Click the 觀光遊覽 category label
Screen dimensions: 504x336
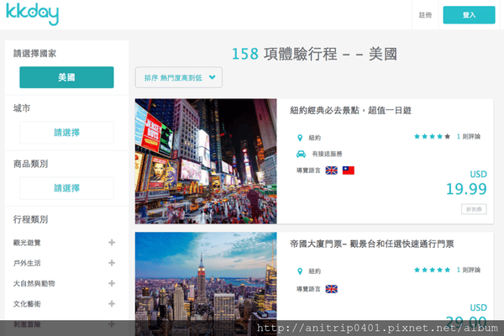coord(27,243)
